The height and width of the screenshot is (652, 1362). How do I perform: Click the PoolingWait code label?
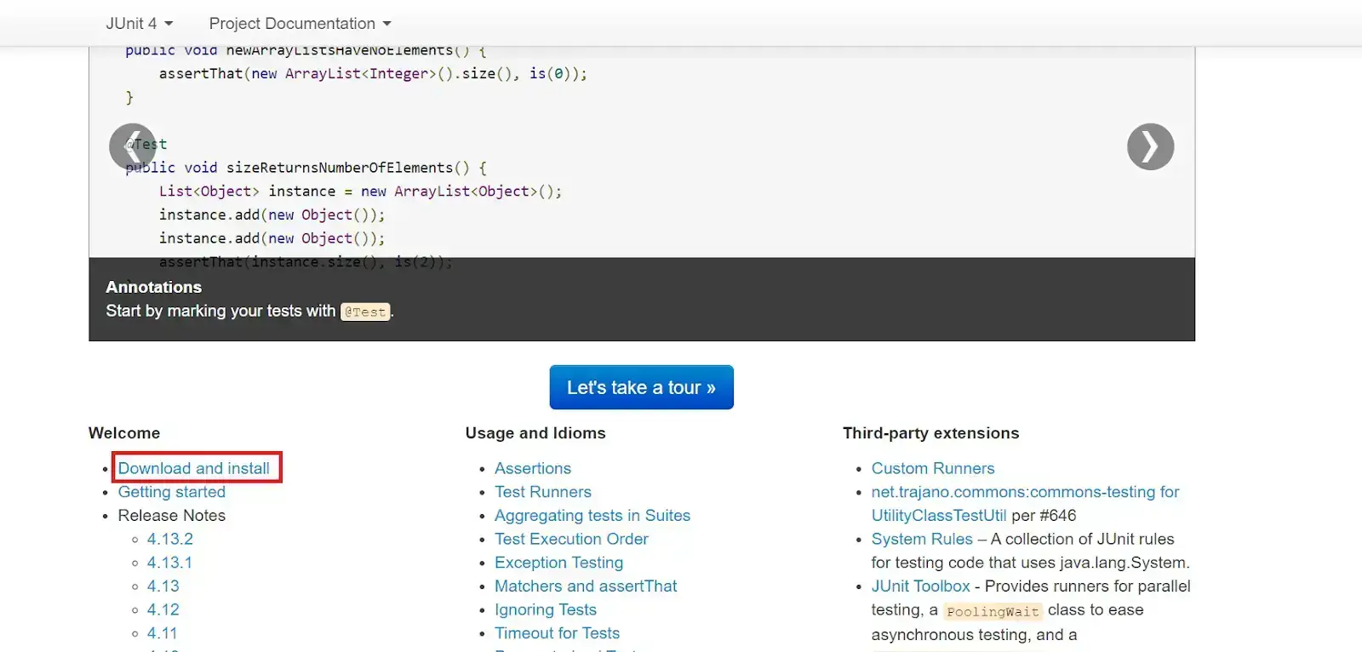[x=993, y=611]
